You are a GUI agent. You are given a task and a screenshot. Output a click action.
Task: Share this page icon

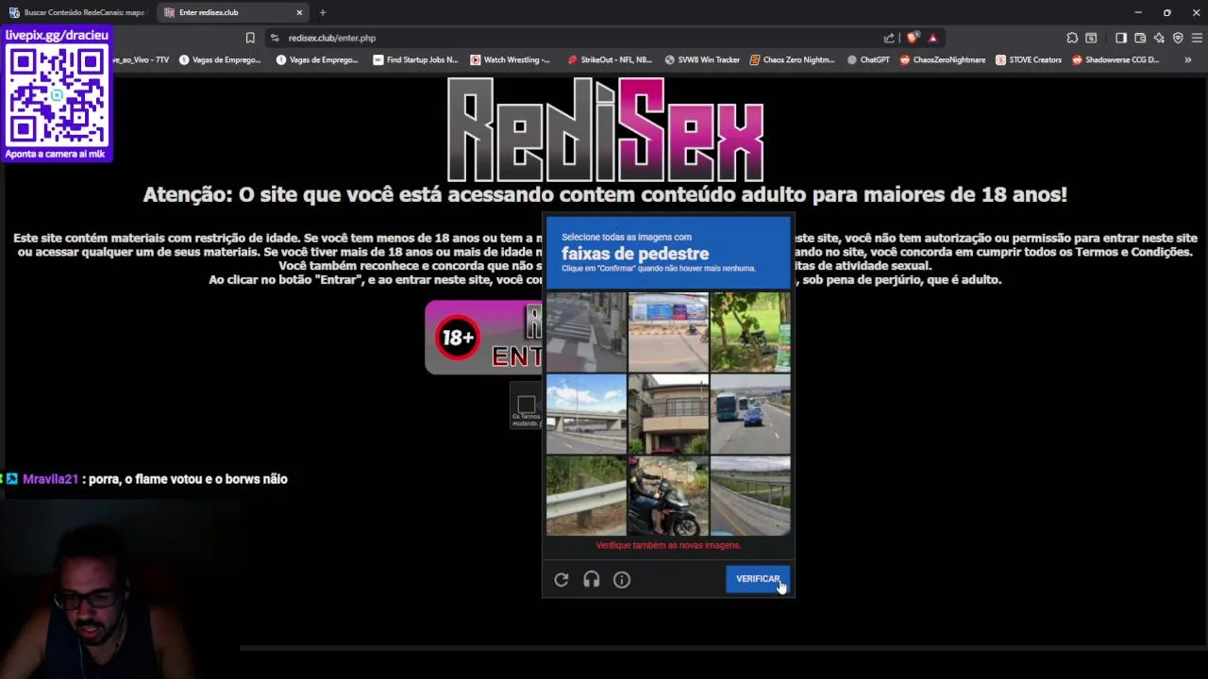point(889,38)
